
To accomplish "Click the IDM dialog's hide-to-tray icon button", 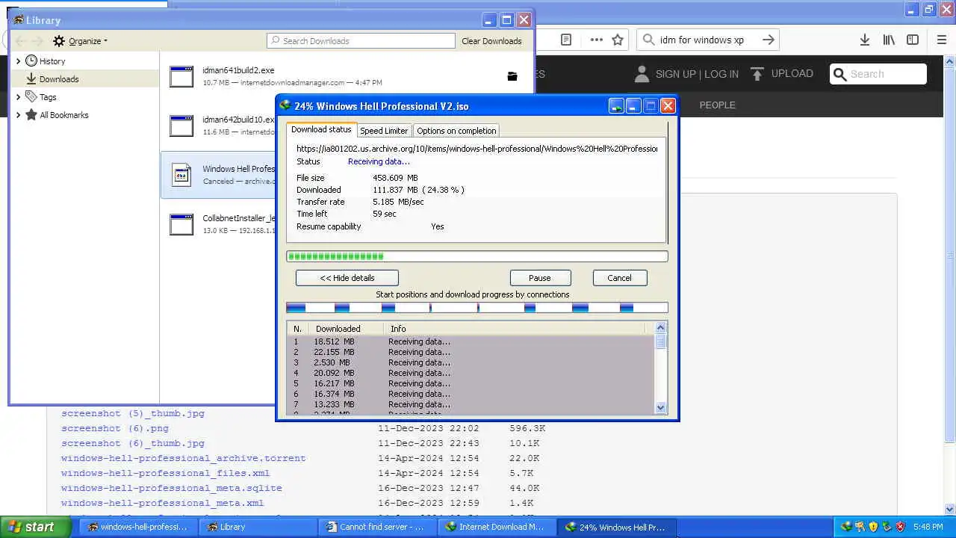I will 616,106.
